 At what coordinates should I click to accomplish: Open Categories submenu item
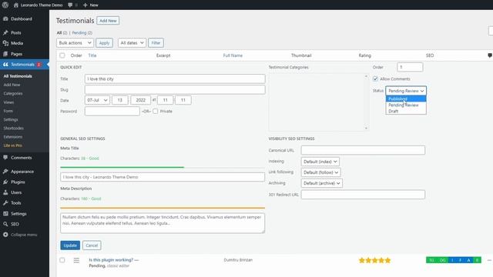13,94
